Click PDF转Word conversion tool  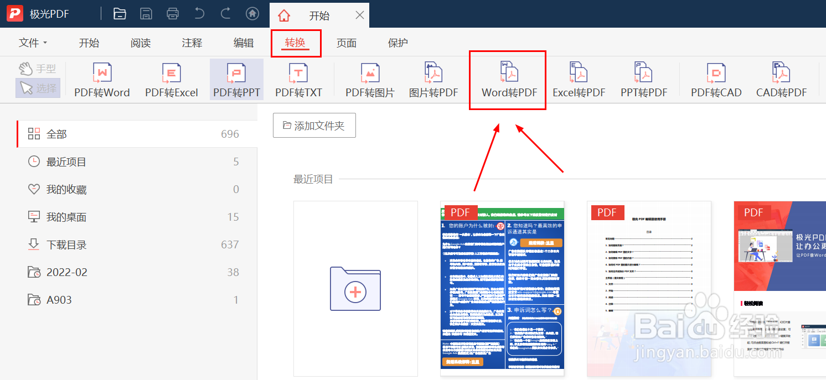102,80
